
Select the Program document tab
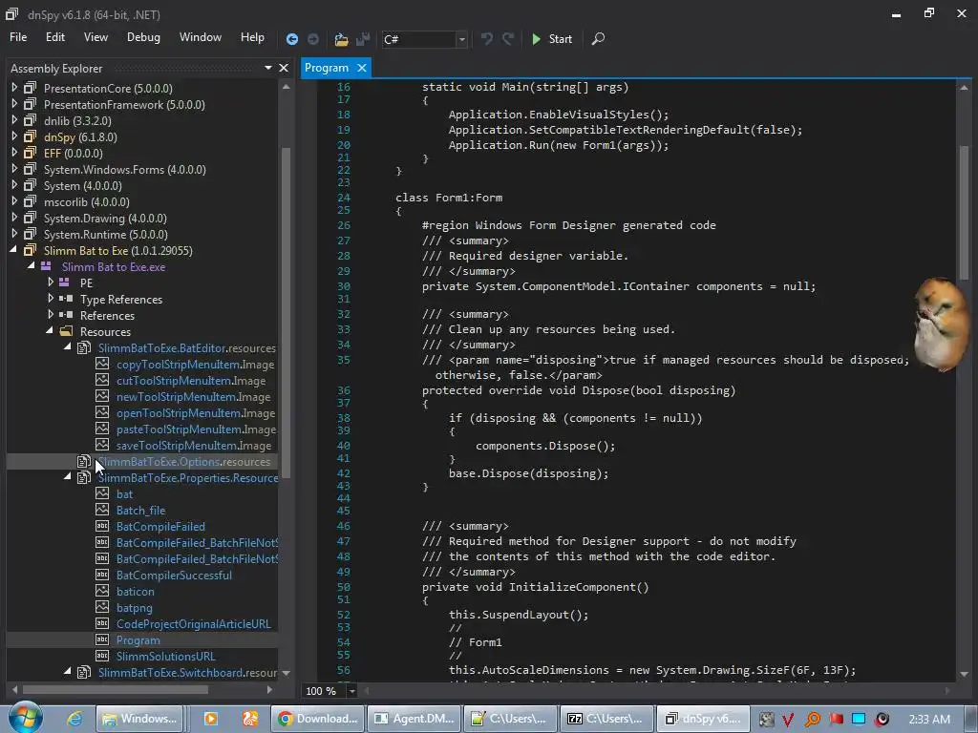coord(327,68)
